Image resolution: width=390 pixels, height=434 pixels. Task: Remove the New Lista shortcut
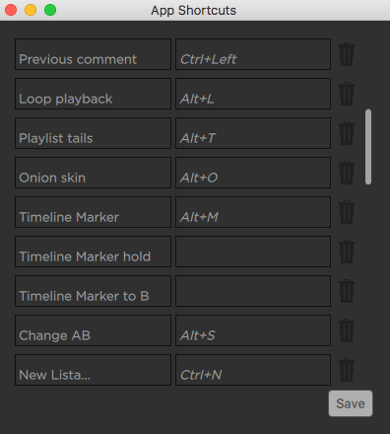pyautogui.click(x=347, y=370)
